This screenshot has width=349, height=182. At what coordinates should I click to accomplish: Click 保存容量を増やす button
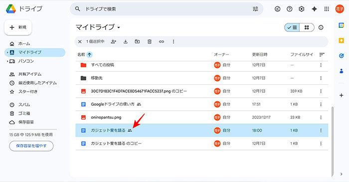(31, 146)
